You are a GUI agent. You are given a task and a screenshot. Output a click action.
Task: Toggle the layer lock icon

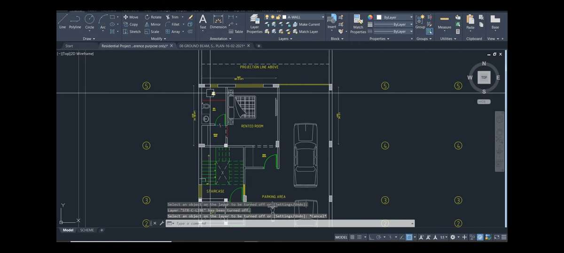click(x=278, y=17)
